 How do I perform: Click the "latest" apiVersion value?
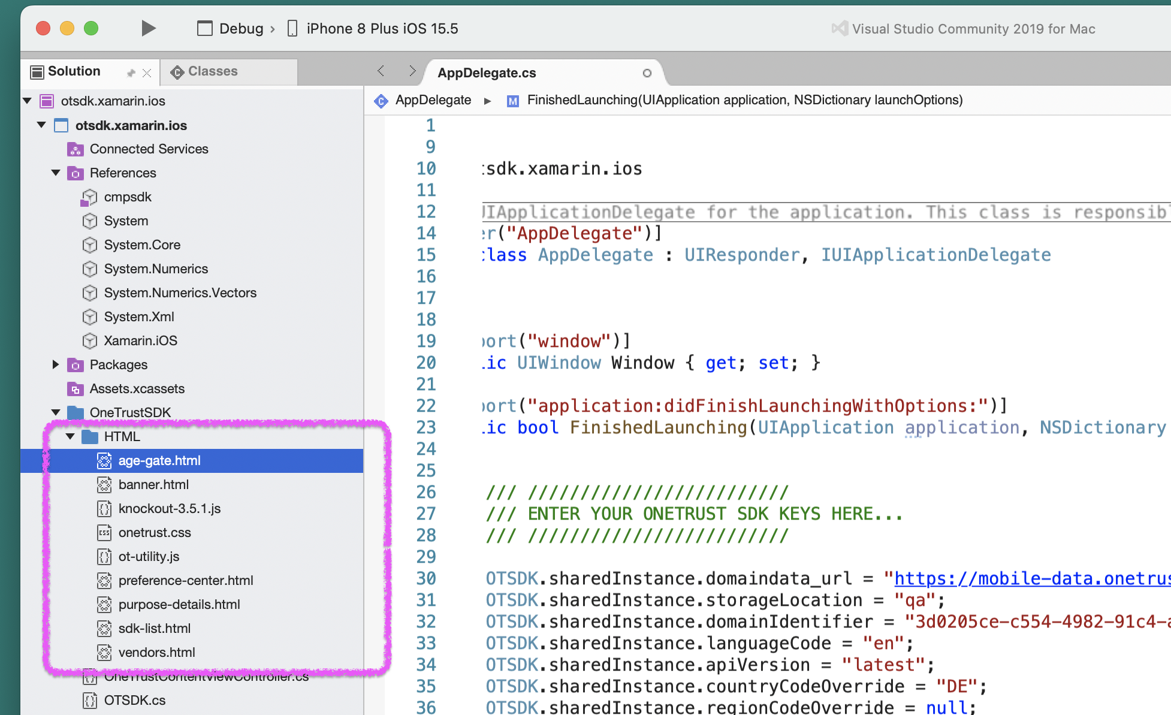pyautogui.click(x=884, y=665)
